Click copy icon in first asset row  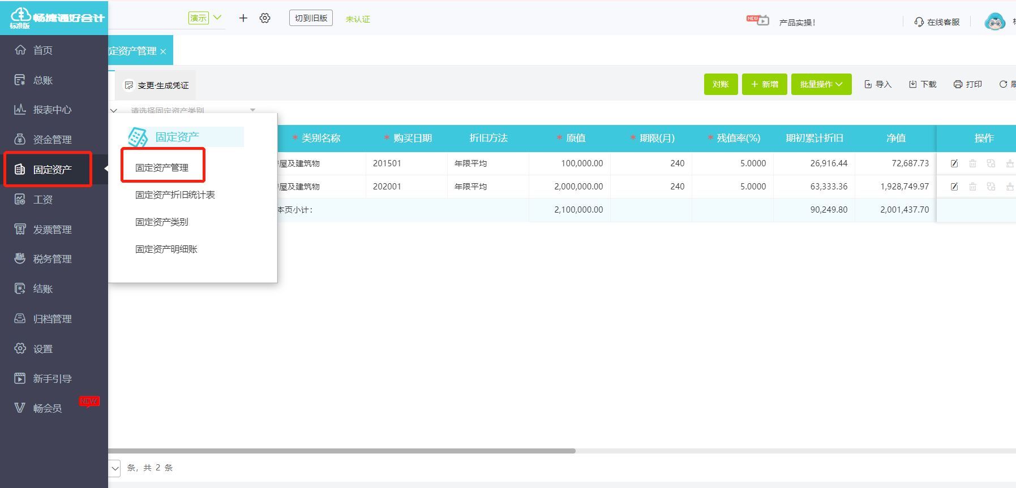point(991,163)
